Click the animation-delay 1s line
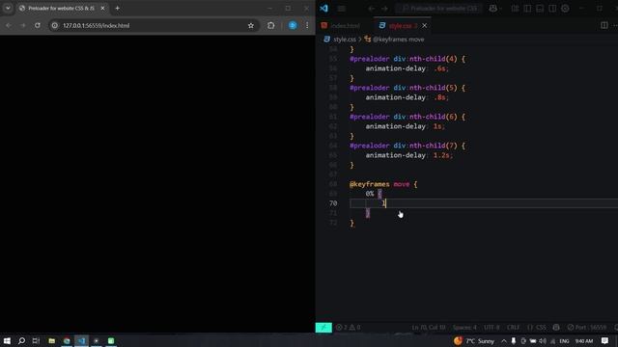This screenshot has width=618, height=347. pos(406,126)
